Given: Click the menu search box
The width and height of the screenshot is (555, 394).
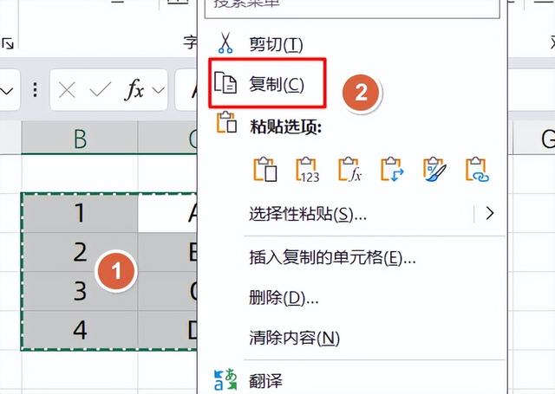Looking at the screenshot, I should coord(352,9).
